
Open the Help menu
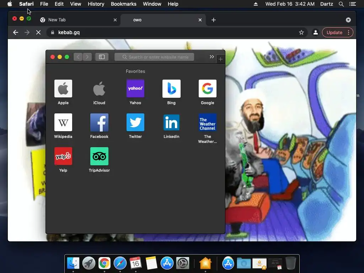[x=173, y=4]
